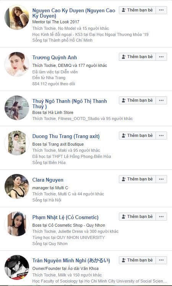
Task: Show the ellipsis menu for Clara Nguyen
Action: point(161,179)
